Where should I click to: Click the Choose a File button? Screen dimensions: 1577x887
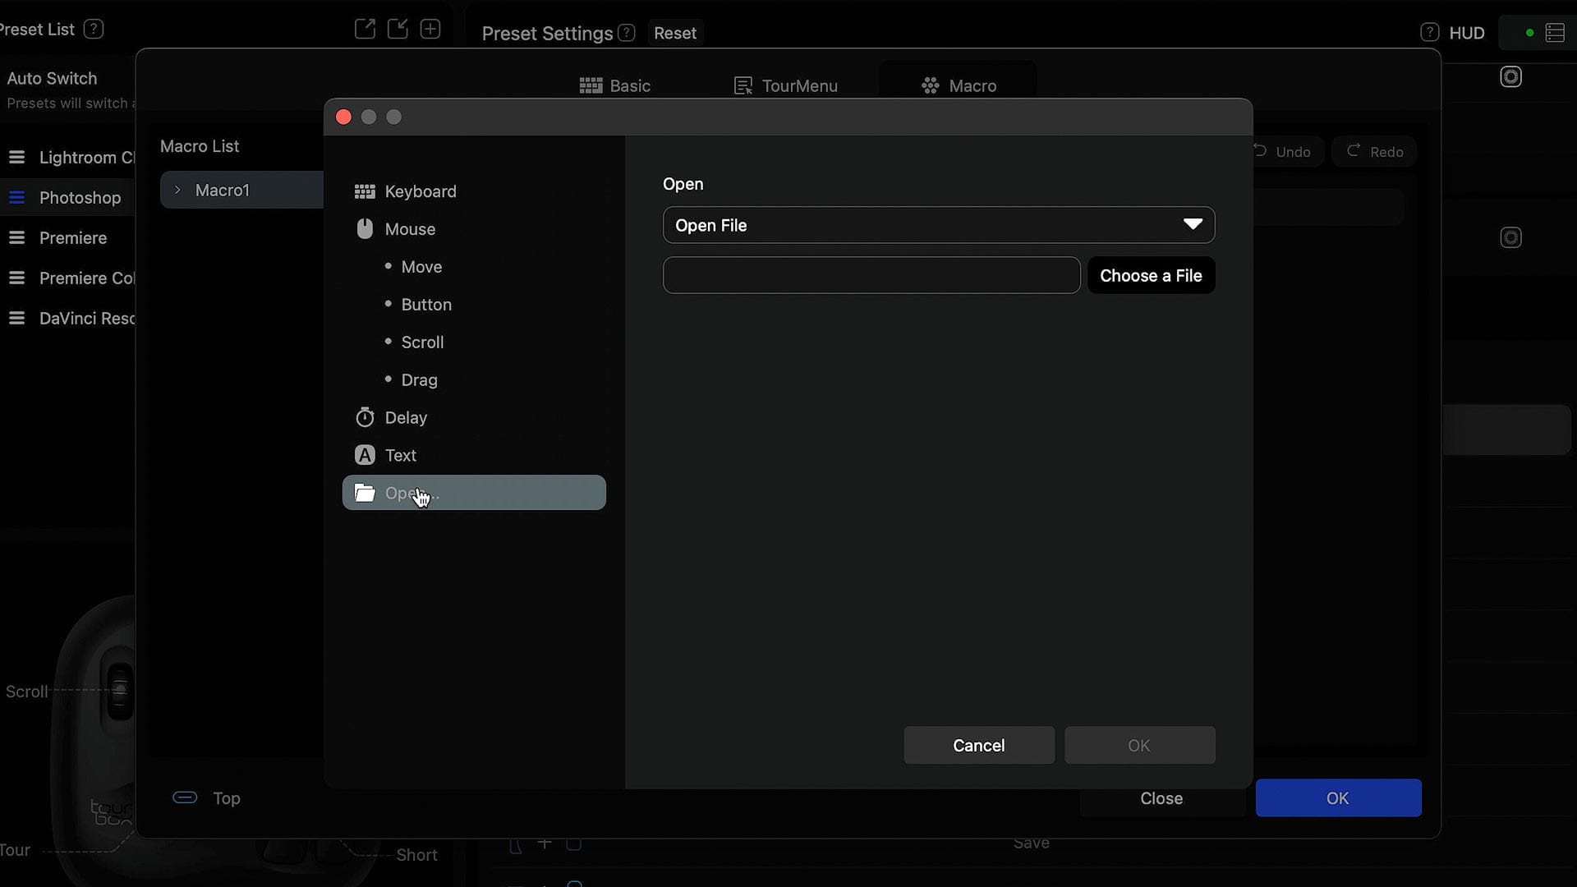(1151, 275)
